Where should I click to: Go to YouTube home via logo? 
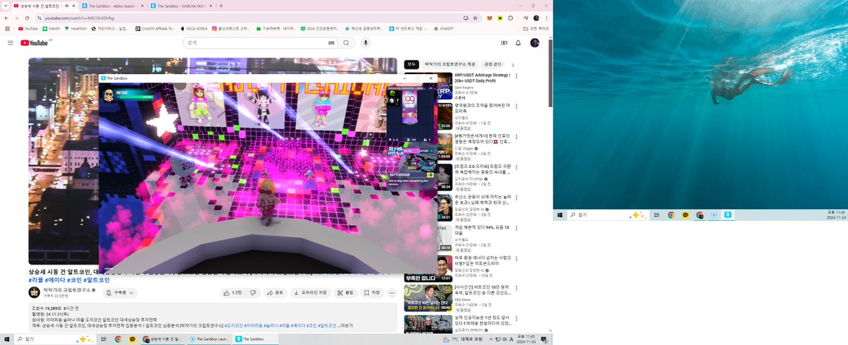click(x=35, y=43)
